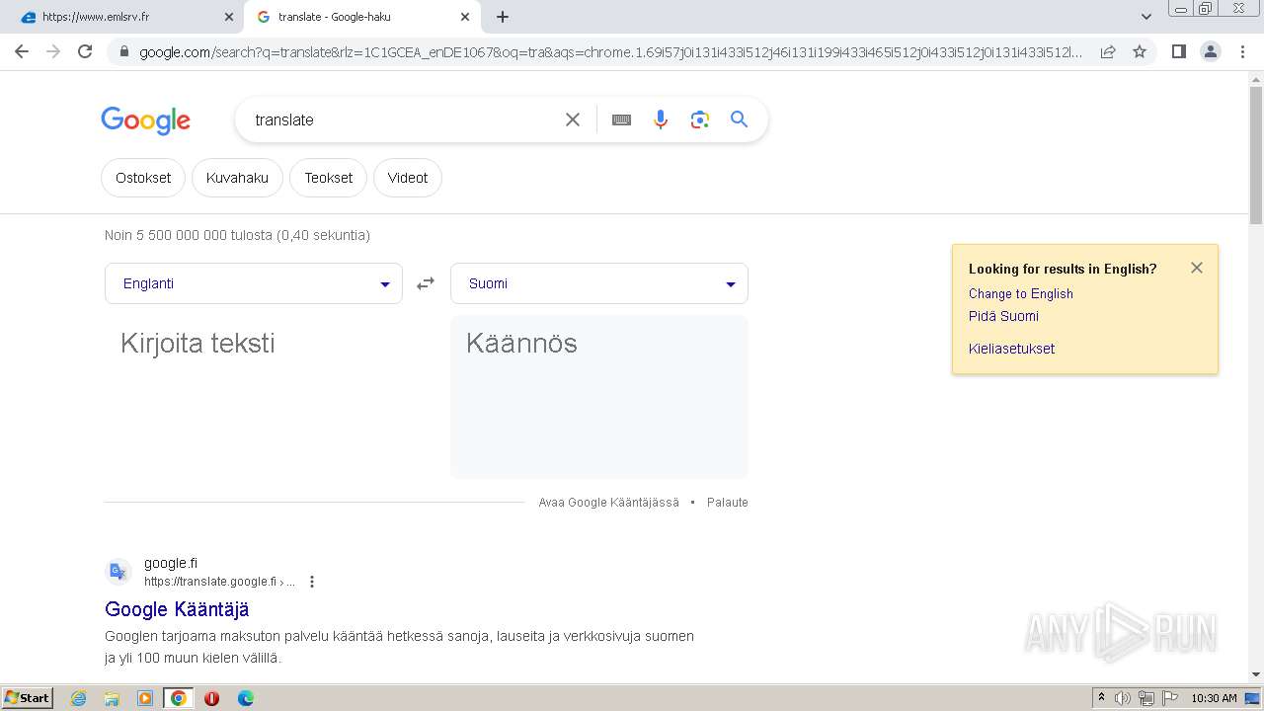Go back in browser history
Viewport: 1264px width, 711px height.
click(22, 51)
